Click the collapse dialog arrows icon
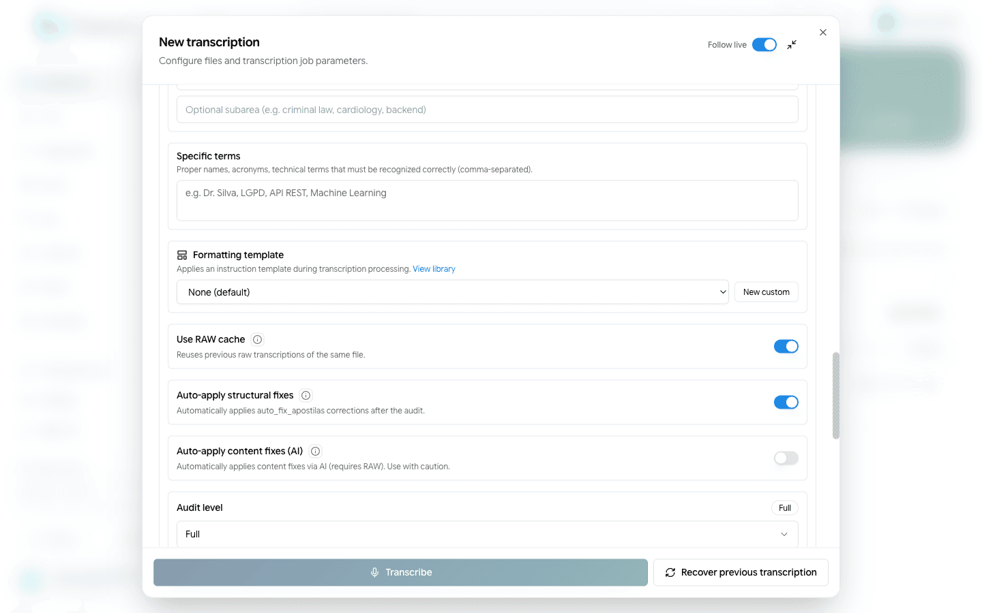This screenshot has height=613, width=982. click(792, 45)
